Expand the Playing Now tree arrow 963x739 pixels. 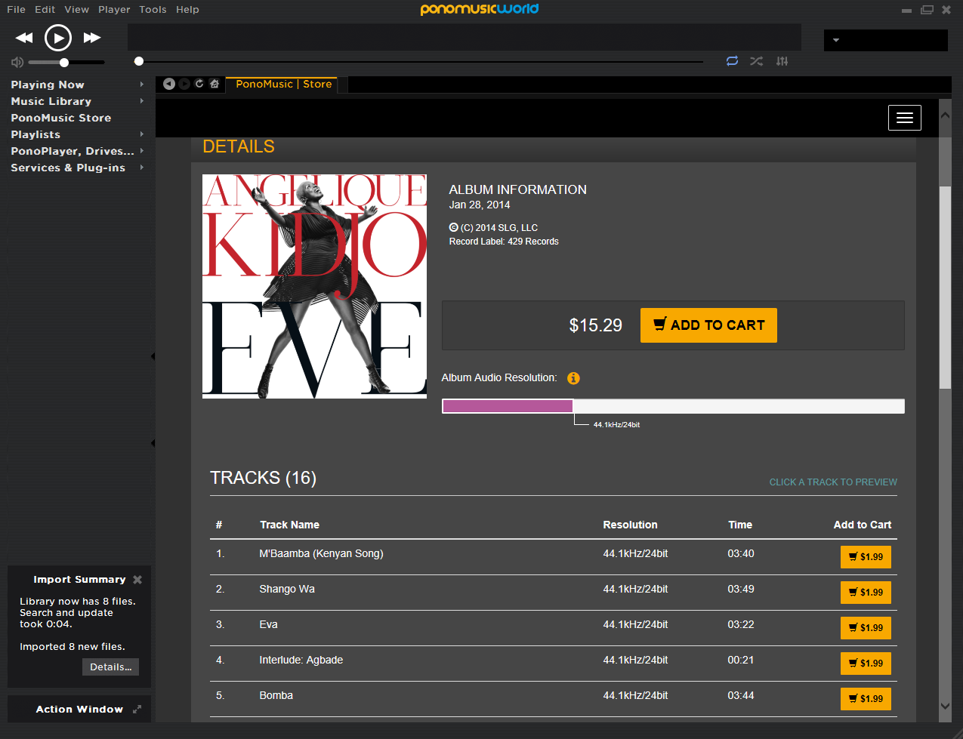pyautogui.click(x=141, y=85)
